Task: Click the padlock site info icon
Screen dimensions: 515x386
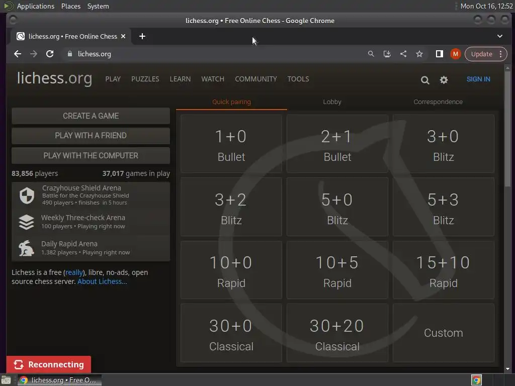Action: (69, 54)
